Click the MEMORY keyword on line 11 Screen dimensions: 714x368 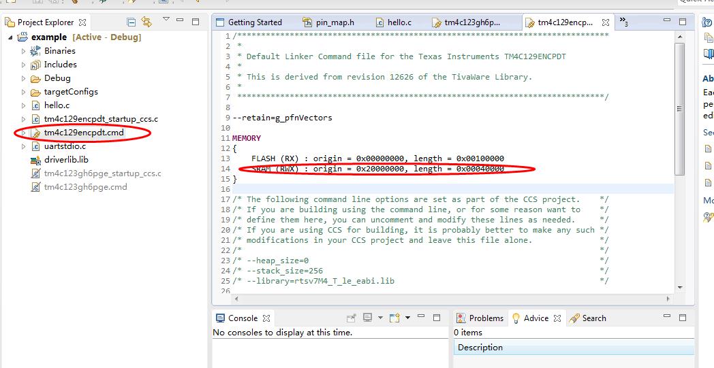tap(247, 138)
